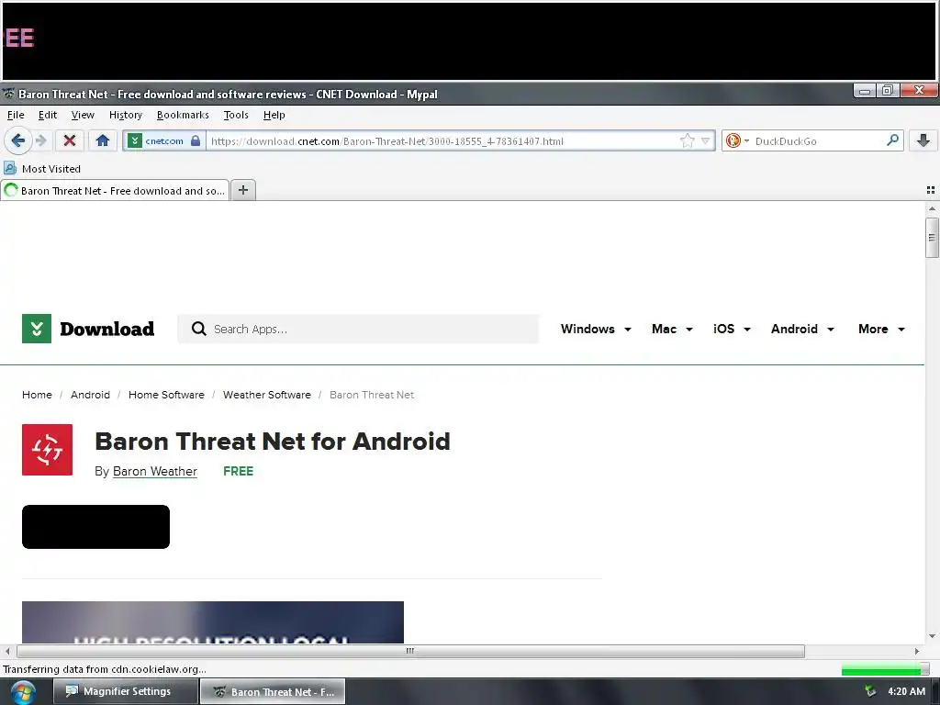This screenshot has height=705, width=940.
Task: Click the Android breadcrumb link
Action: [x=90, y=395]
